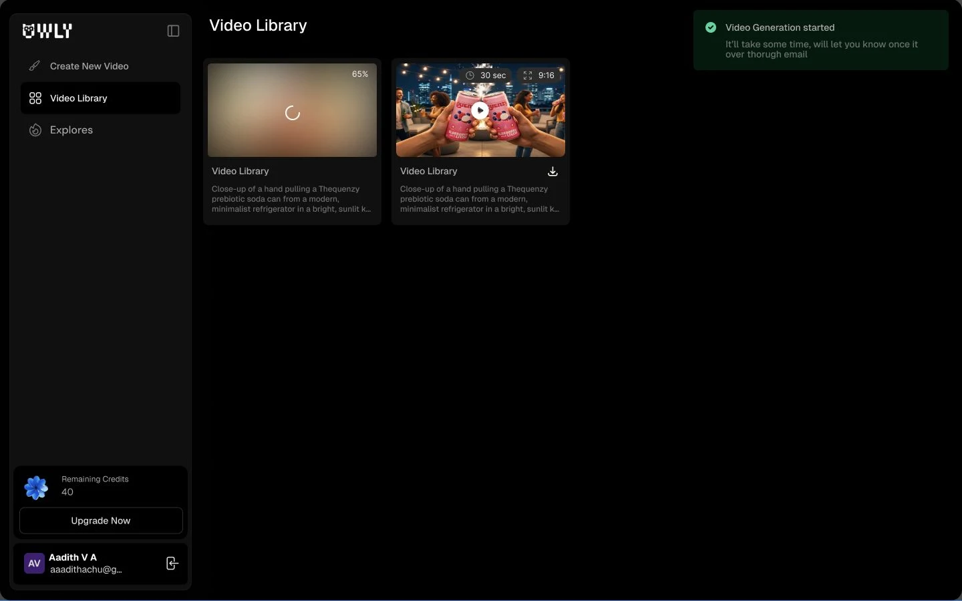Screen dimensions: 962x601
Task: Open Create New Video
Action: point(100,66)
